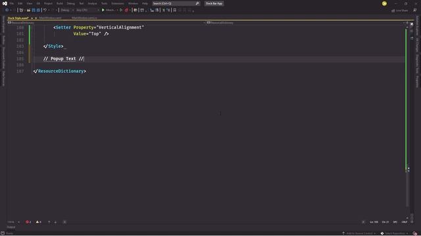This screenshot has height=236, width=421.
Task: Open the Tools menu
Action: (x=104, y=3)
